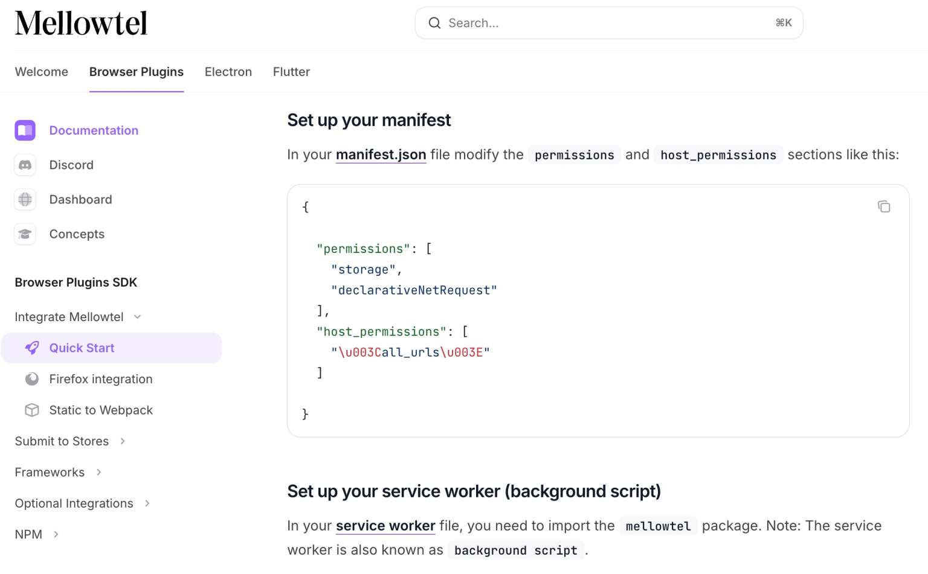
Task: Click the Firefox integration icon
Action: pyautogui.click(x=32, y=379)
